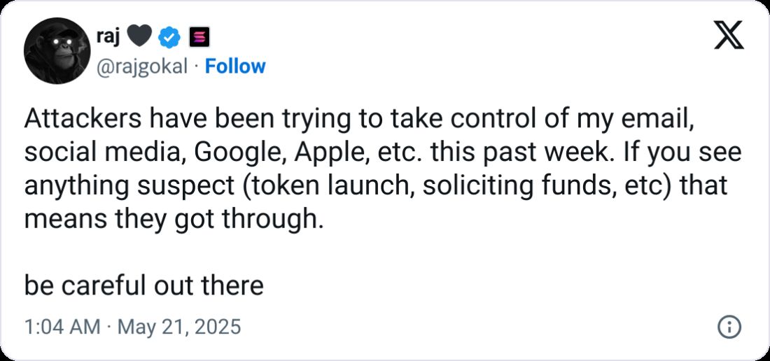Click the blue verified checkmark badge

(x=171, y=35)
